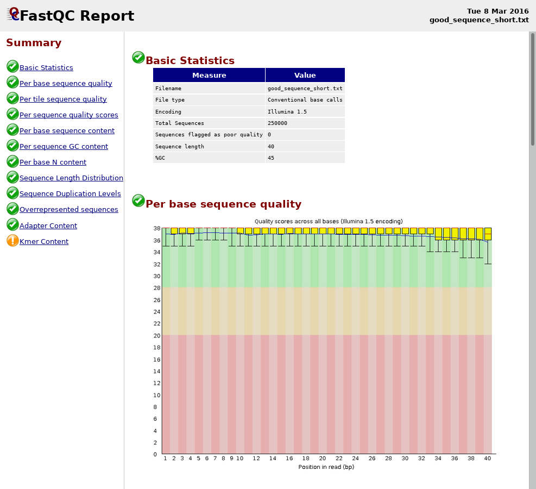
Task: Click orange warning icon beside Kmer Content
Action: click(x=12, y=241)
